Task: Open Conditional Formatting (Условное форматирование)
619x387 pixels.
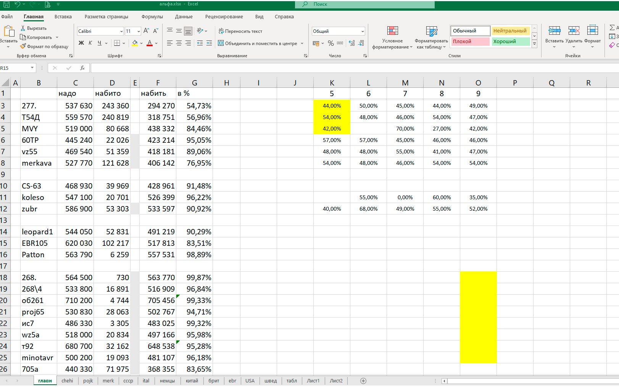Action: 392,37
